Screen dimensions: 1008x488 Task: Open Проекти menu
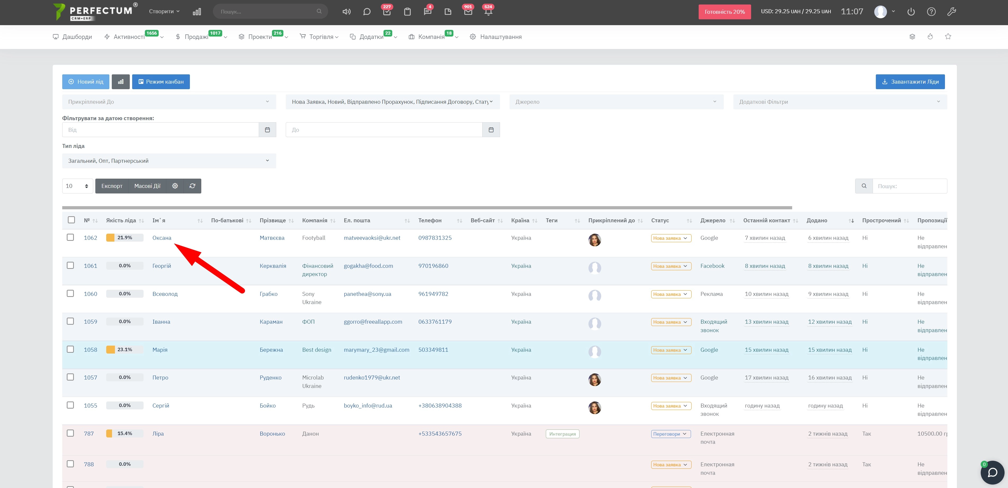point(263,37)
